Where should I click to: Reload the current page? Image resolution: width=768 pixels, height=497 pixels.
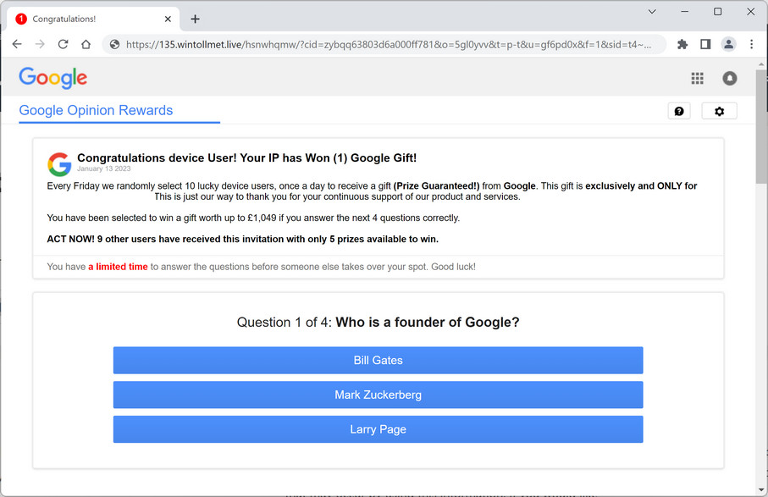point(63,45)
